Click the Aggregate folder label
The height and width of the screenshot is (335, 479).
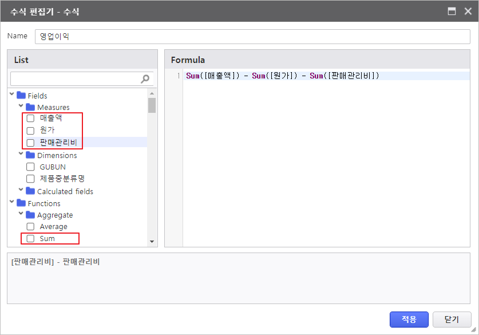coord(55,215)
